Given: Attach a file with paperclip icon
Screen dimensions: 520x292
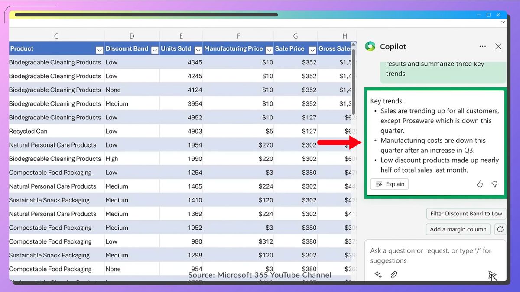Looking at the screenshot, I should pos(394,275).
